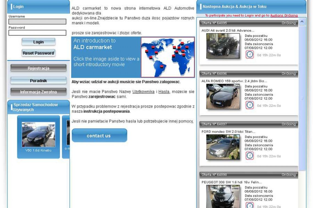Click into the Password field
The image size is (313, 208).
tap(37, 33)
